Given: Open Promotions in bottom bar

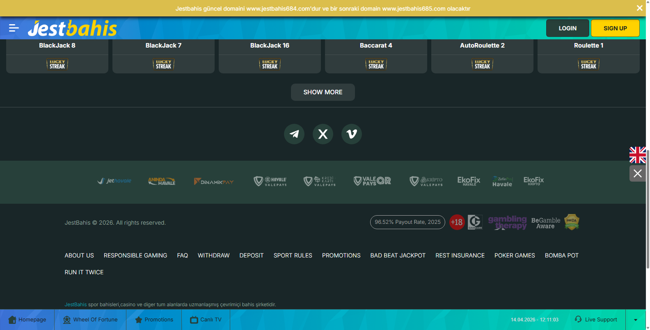Looking at the screenshot, I should (154, 320).
